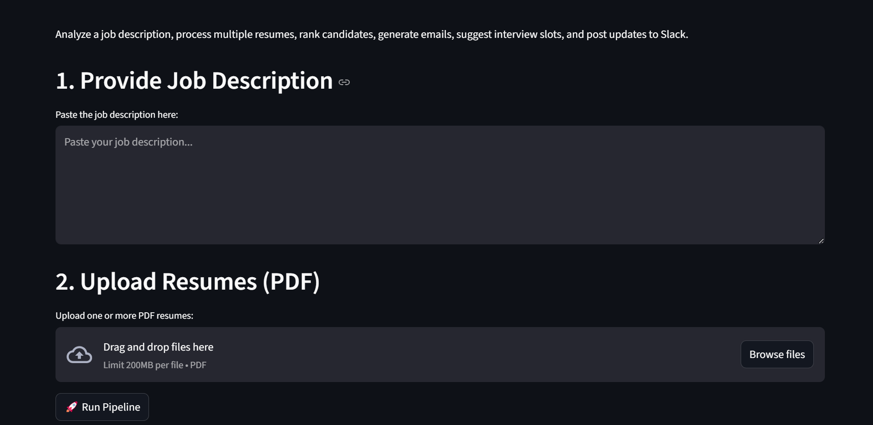
Task: Focus the job description text area
Action: [x=440, y=194]
